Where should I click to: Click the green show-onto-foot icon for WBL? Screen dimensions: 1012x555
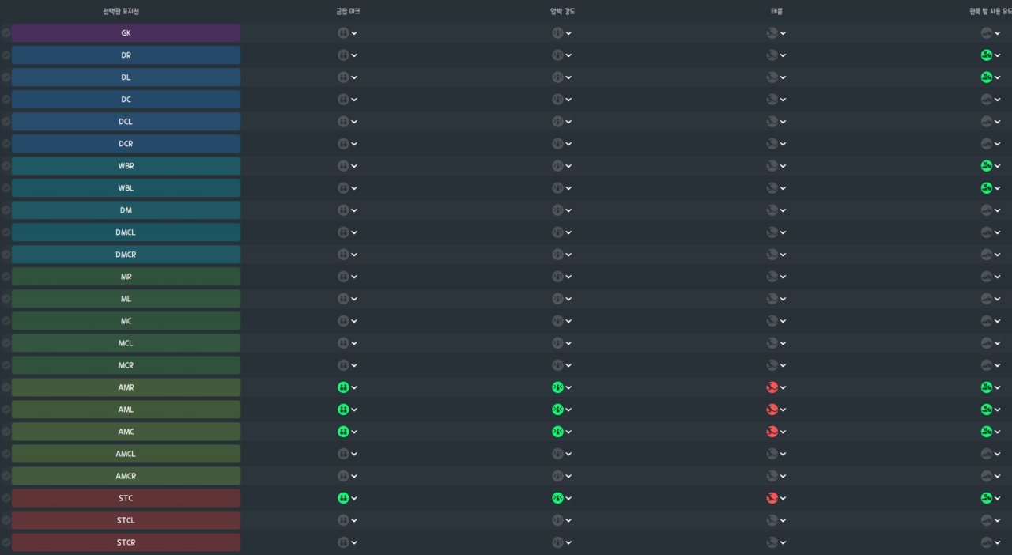pos(986,188)
